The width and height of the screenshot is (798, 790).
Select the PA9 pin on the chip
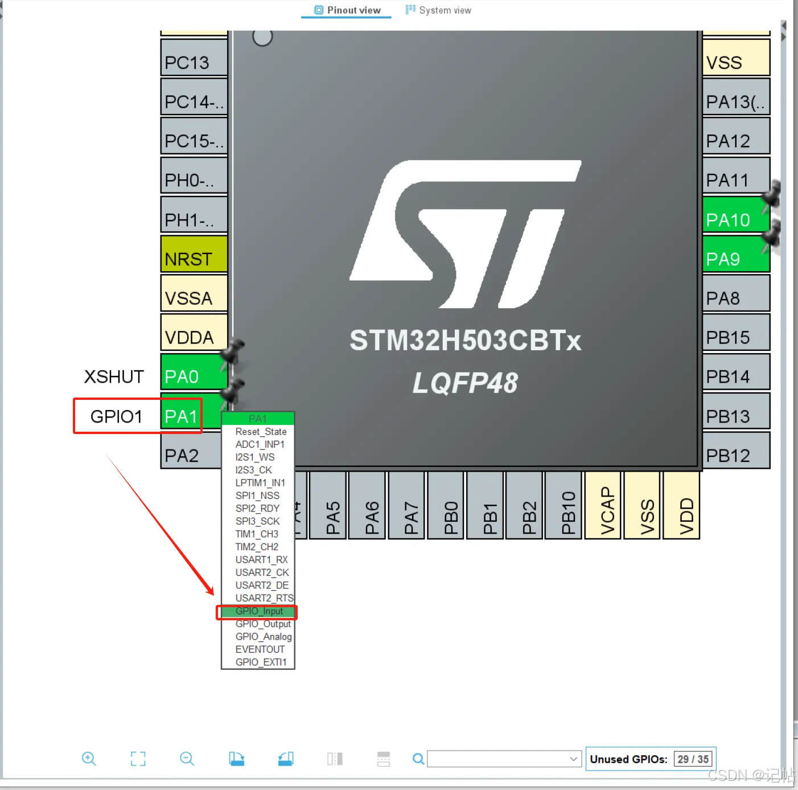(736, 254)
